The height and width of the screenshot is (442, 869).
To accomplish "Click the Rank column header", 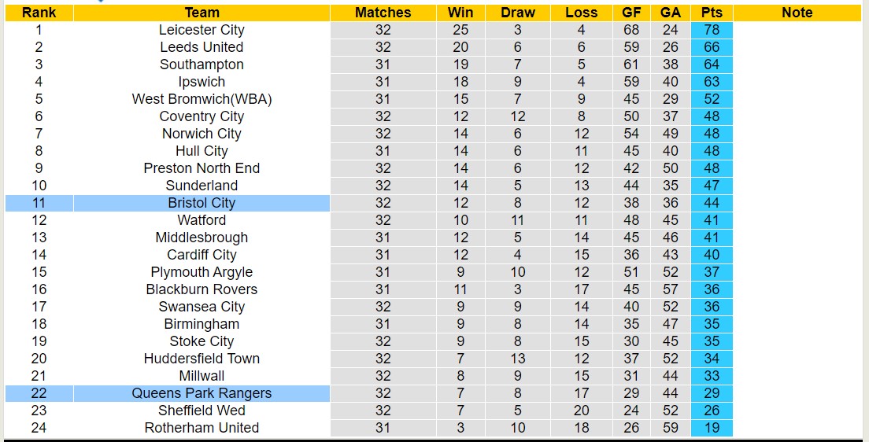I will click(x=39, y=13).
